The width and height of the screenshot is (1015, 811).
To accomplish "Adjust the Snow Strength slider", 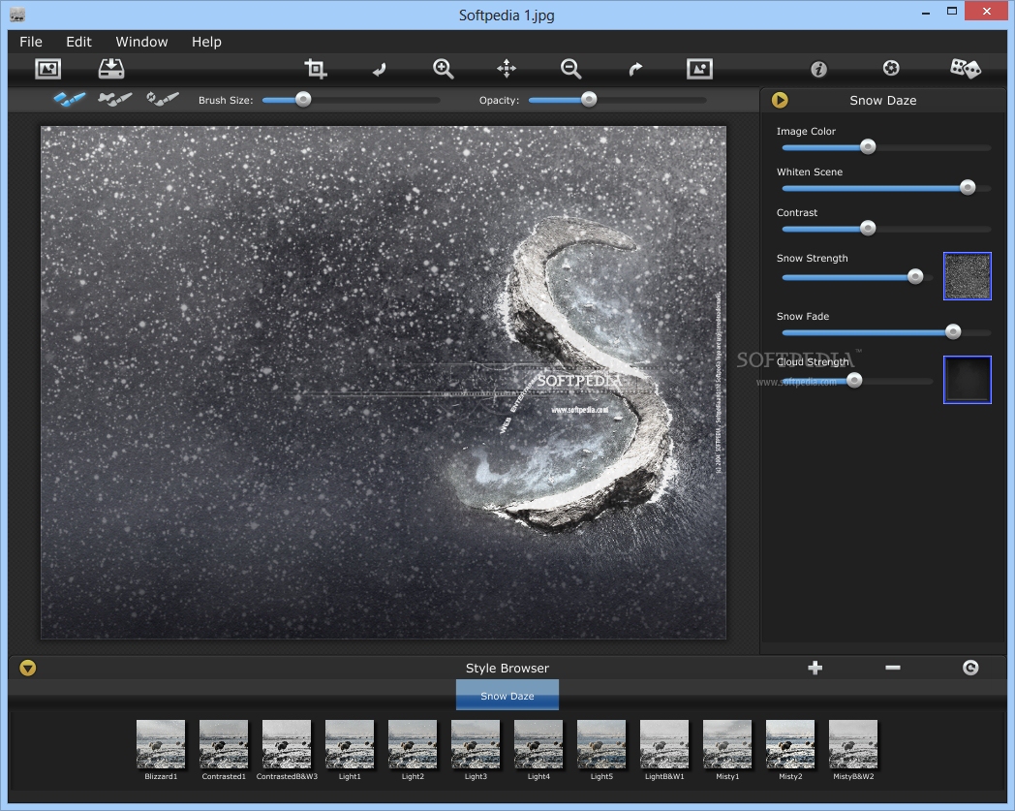I will coord(857,277).
